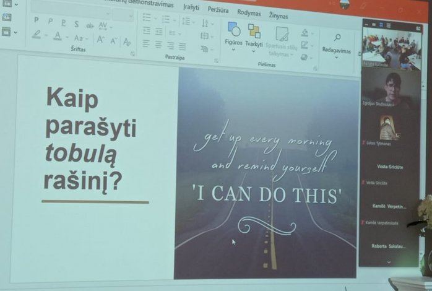Screen dimensions: 432x291
Task: Open the Žinynas help tab
Action: click(x=278, y=14)
